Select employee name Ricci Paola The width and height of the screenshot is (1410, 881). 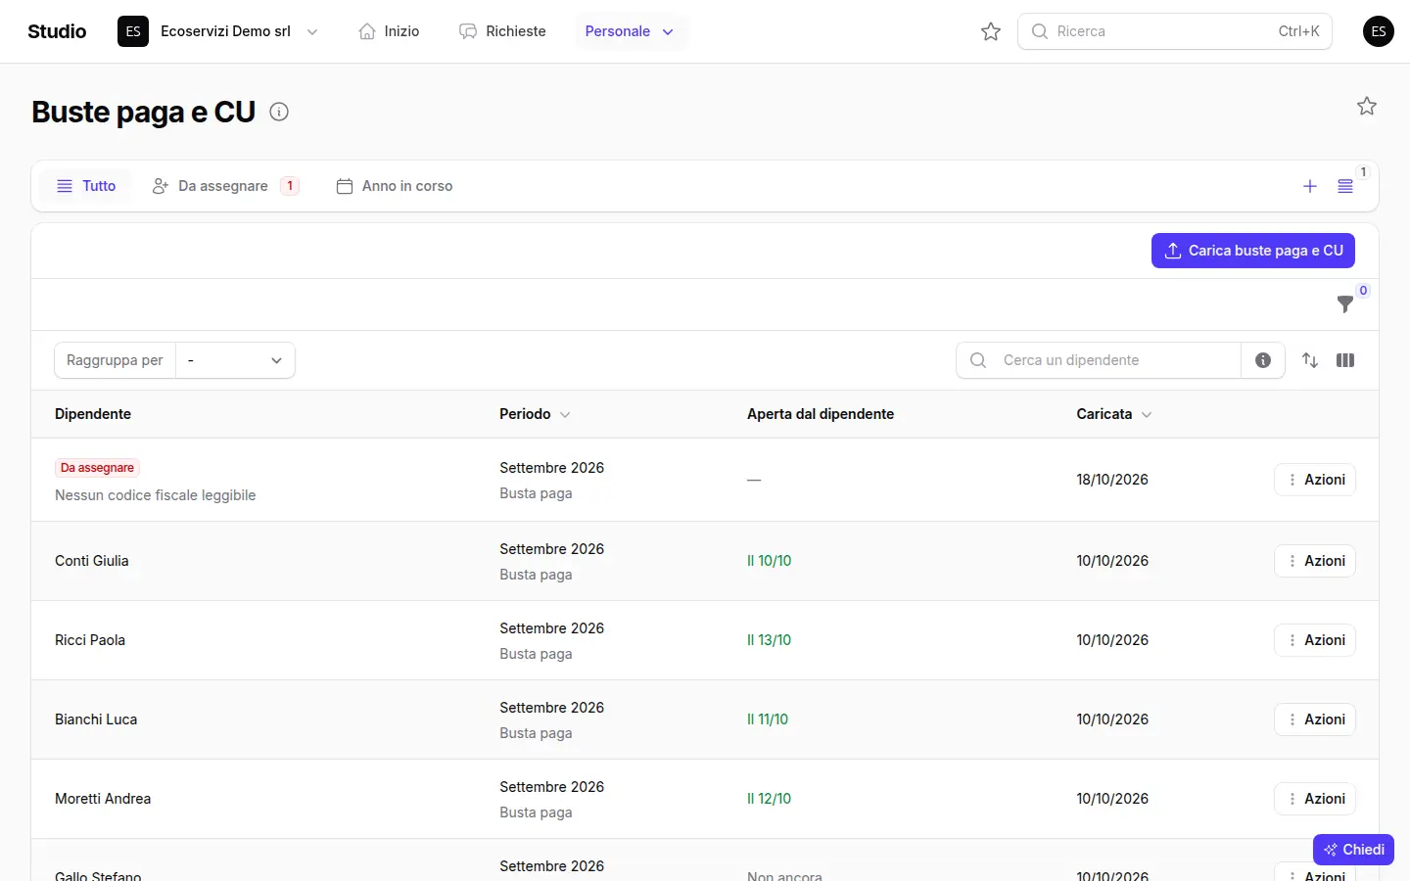coord(90,640)
